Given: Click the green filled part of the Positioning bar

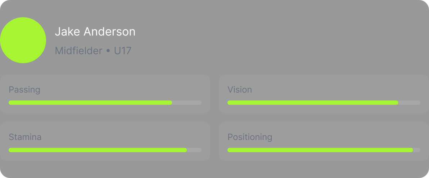Looking at the screenshot, I should (320, 150).
